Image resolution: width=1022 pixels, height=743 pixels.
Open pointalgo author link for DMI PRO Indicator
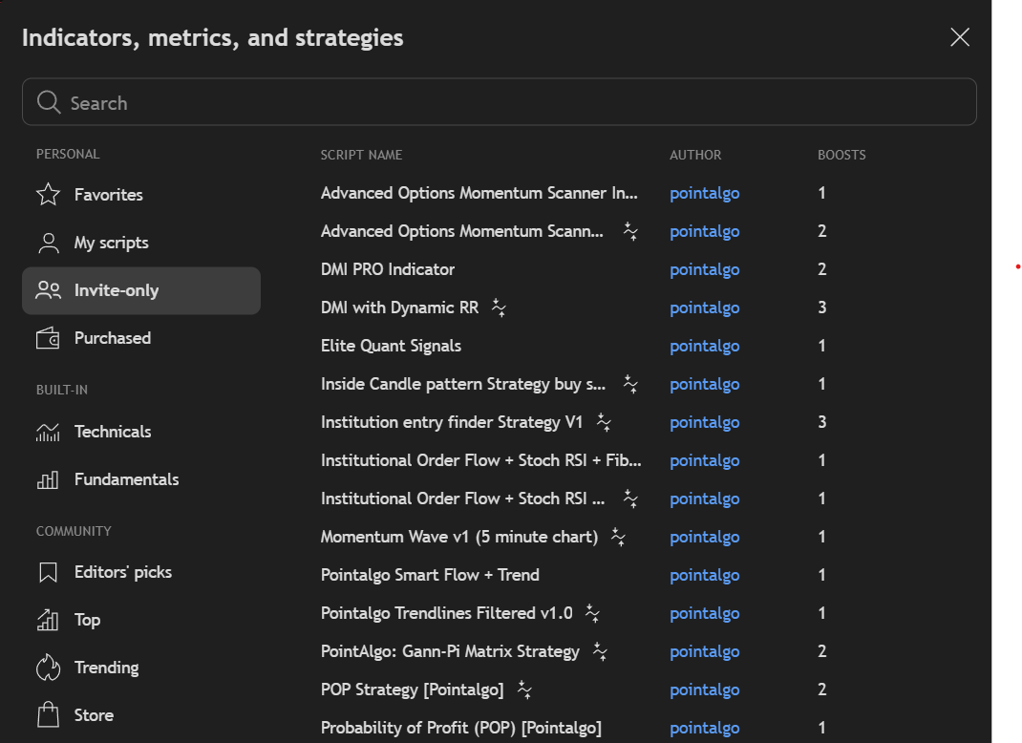[704, 269]
